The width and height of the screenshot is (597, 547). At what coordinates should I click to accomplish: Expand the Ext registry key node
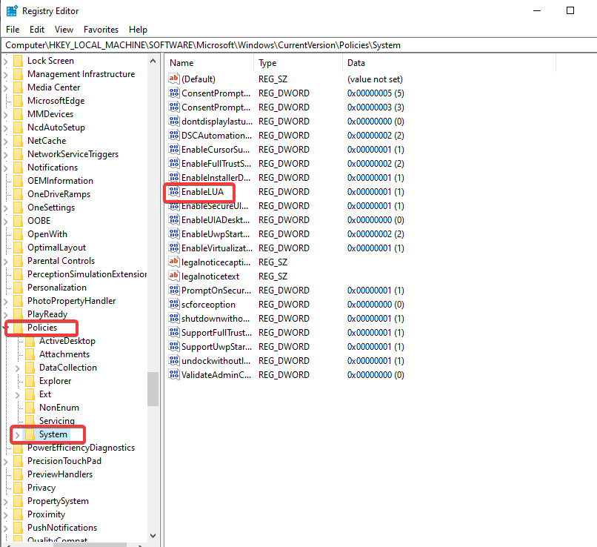[x=18, y=394]
